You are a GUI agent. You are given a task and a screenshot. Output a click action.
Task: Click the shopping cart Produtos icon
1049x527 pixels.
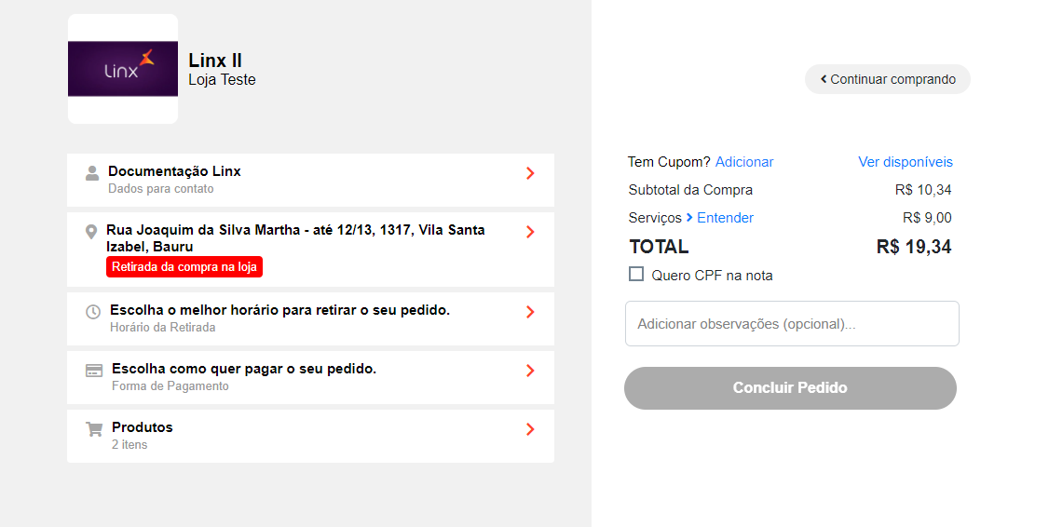(x=94, y=429)
